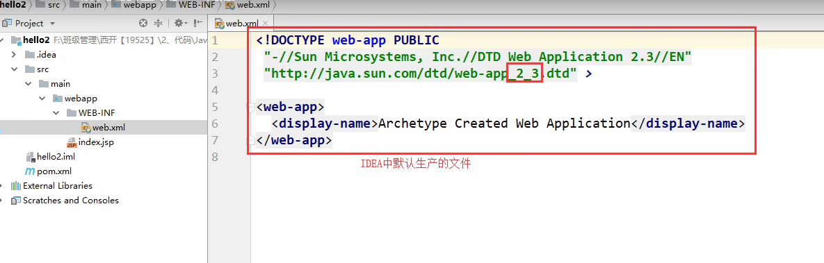
Task: Click the Sun Microsystems DTD string on line 2
Action: point(478,57)
